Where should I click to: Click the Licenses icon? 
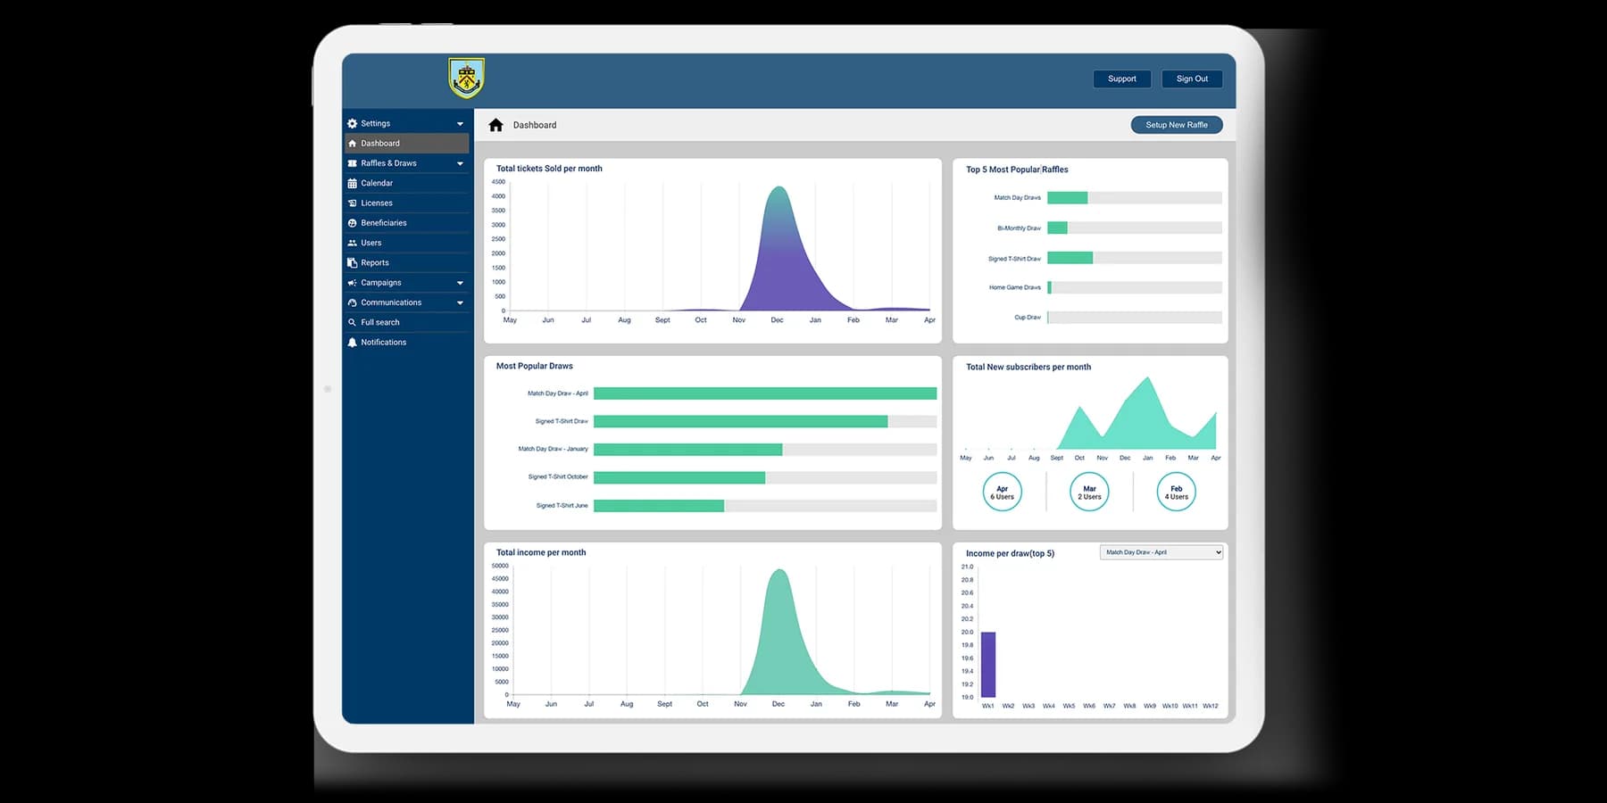pyautogui.click(x=352, y=203)
